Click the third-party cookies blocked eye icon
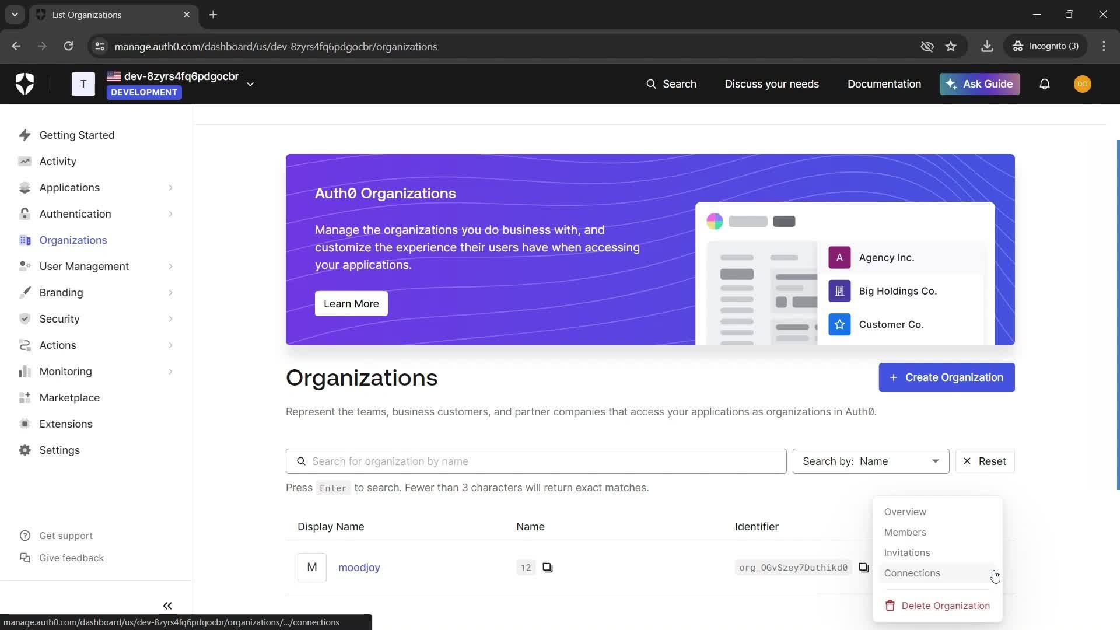The height and width of the screenshot is (630, 1120). 927,46
